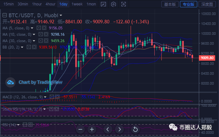Expand Stoch RSI dropdown arrow
The height and width of the screenshot is (137, 219).
(45, 109)
